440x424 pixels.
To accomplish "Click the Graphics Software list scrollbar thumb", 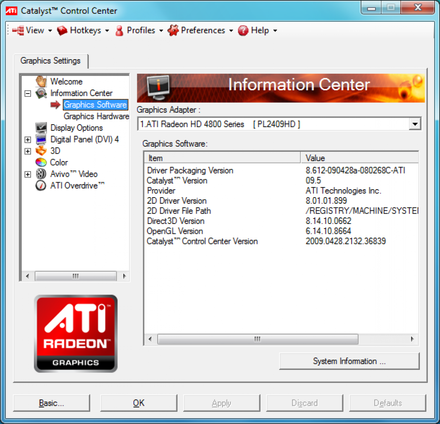I will [258, 339].
